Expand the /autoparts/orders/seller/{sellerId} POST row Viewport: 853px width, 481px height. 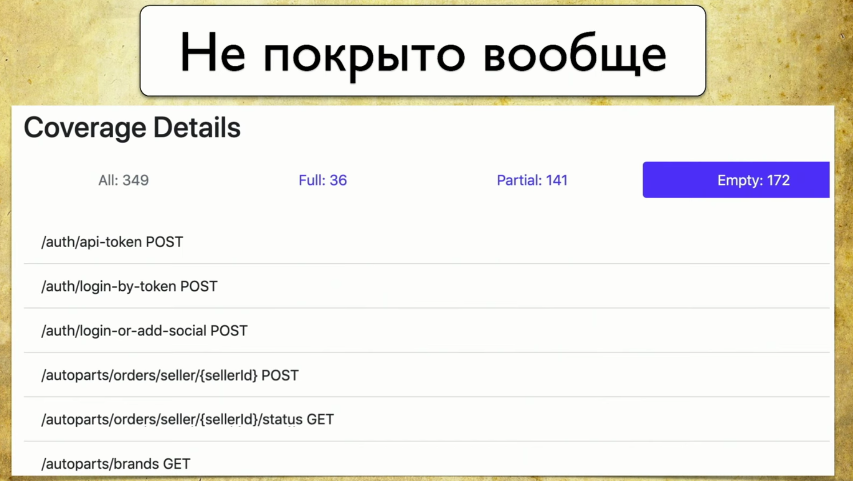(170, 375)
